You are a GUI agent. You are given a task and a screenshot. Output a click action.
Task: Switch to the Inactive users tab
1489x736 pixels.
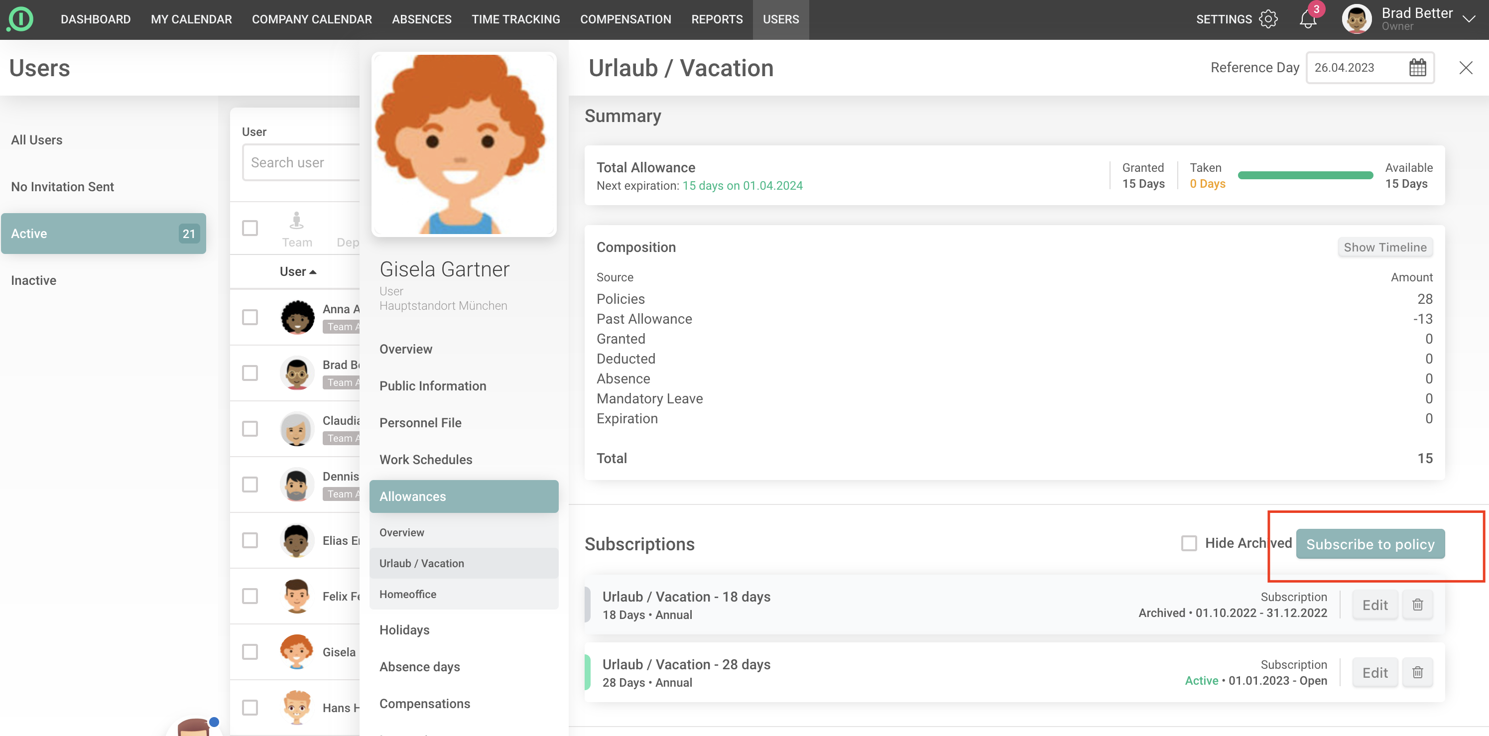pyautogui.click(x=33, y=280)
